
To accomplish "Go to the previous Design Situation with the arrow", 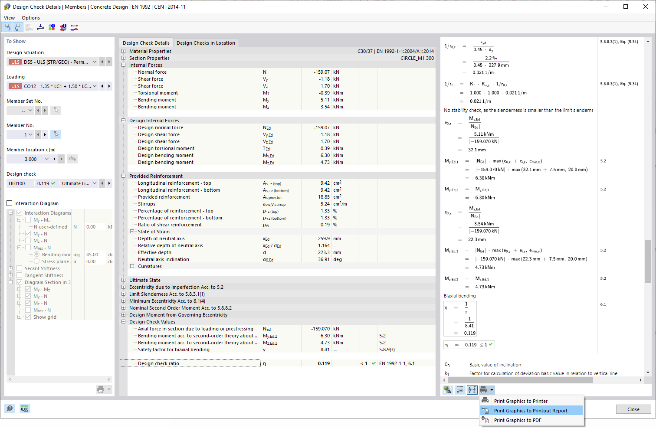I will click(x=102, y=62).
